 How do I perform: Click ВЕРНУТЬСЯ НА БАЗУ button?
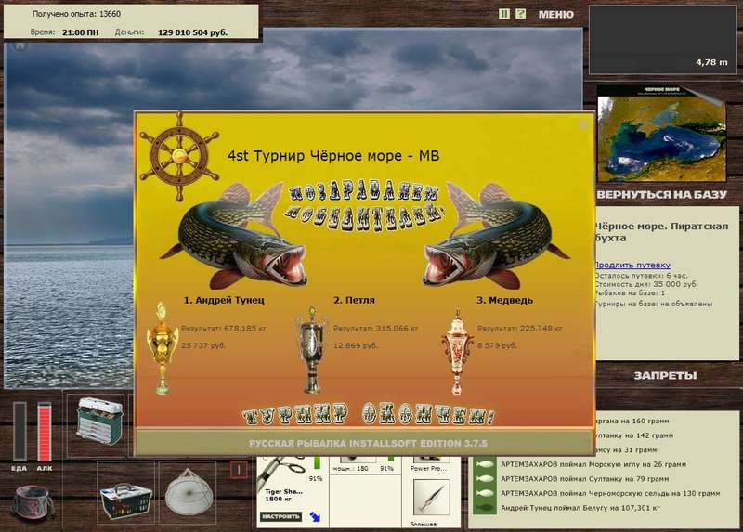click(x=661, y=195)
